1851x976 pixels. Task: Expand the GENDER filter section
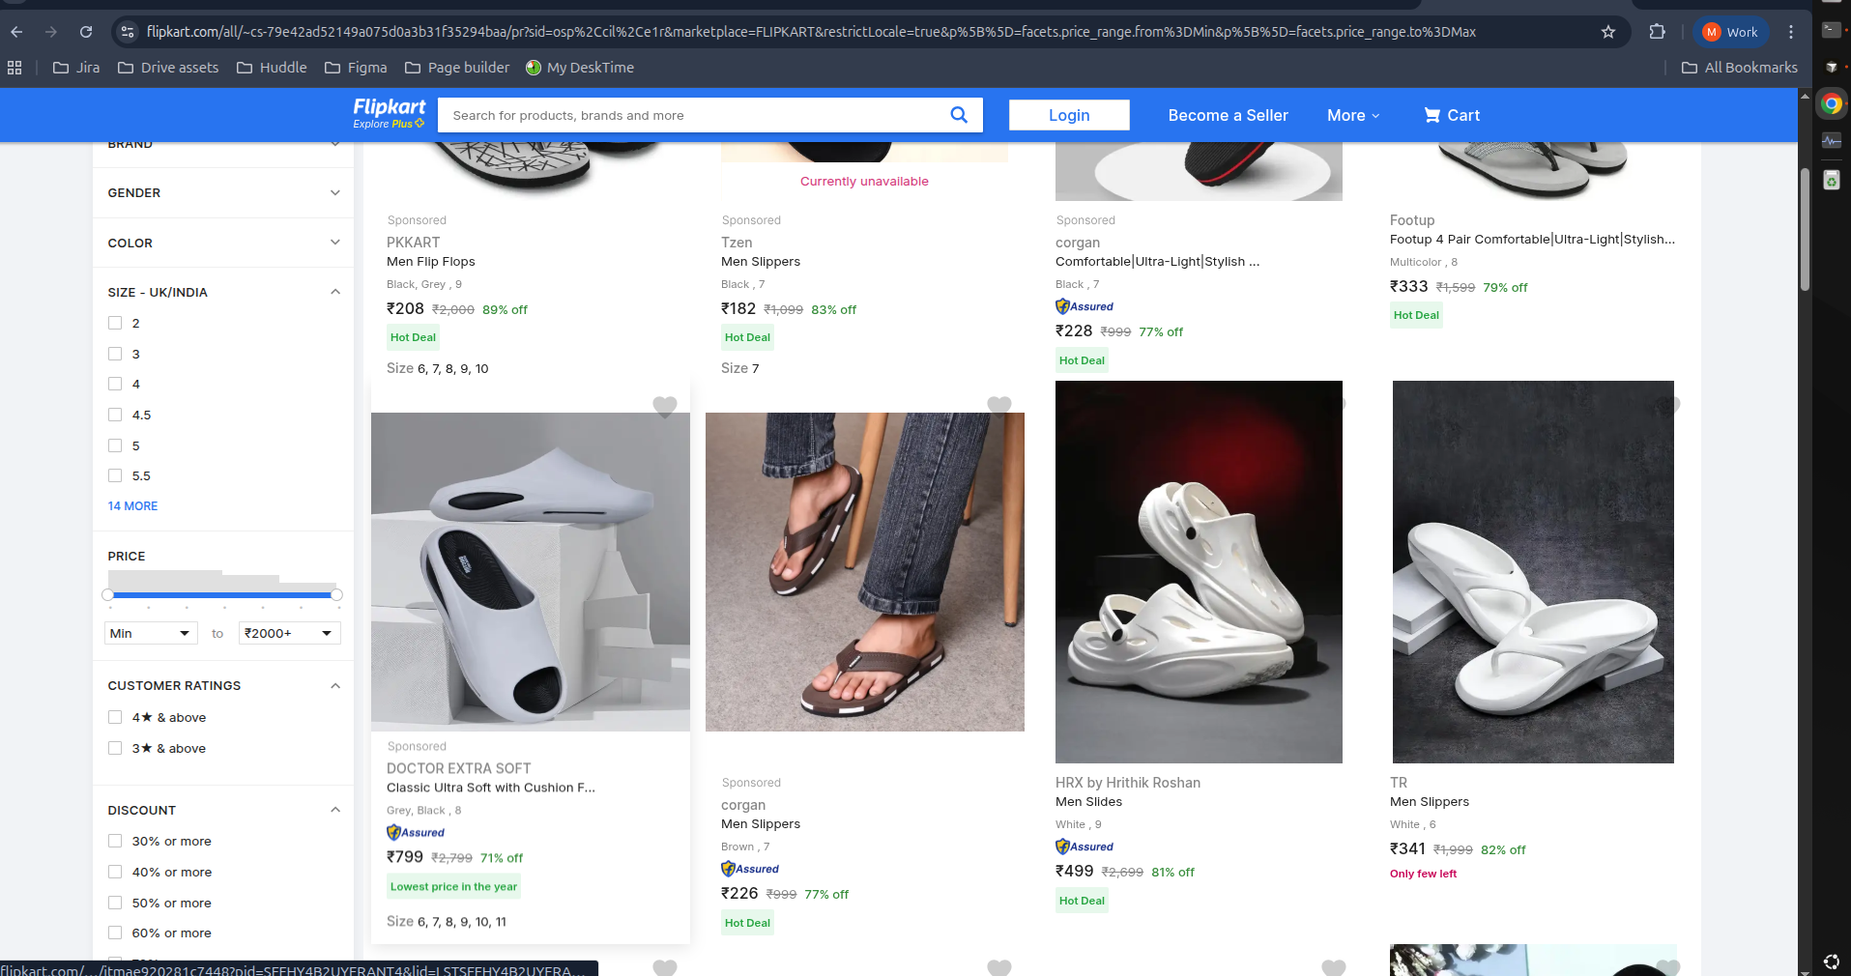(223, 192)
